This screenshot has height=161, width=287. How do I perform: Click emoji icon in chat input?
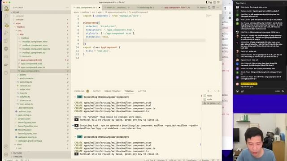[237, 91]
